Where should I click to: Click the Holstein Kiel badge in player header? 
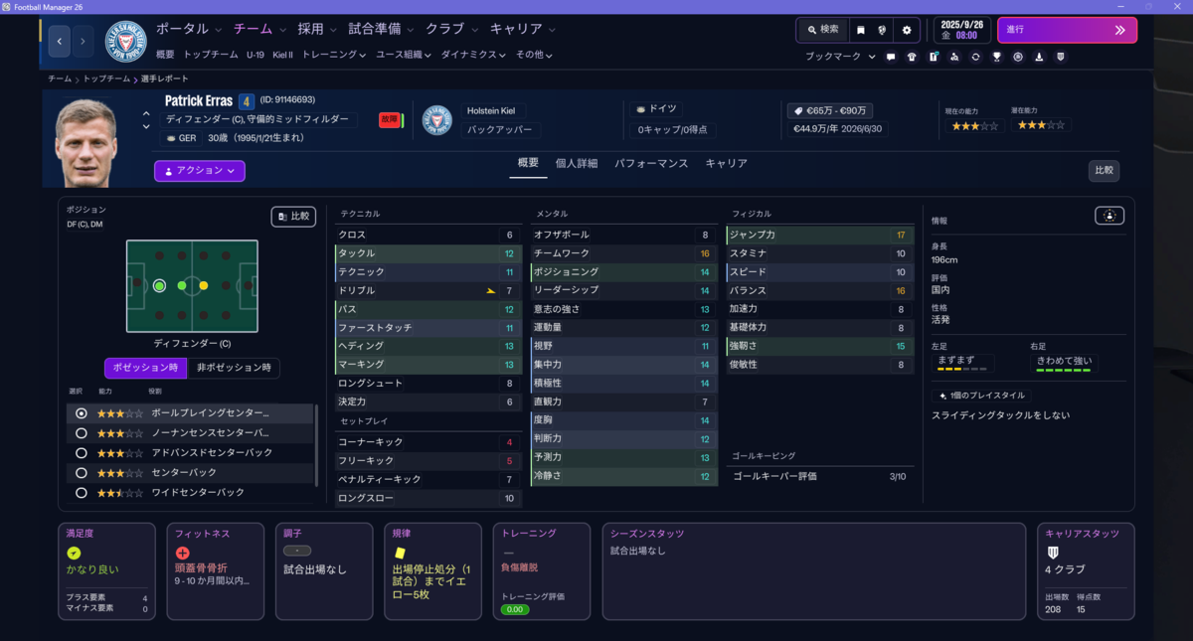pyautogui.click(x=436, y=120)
